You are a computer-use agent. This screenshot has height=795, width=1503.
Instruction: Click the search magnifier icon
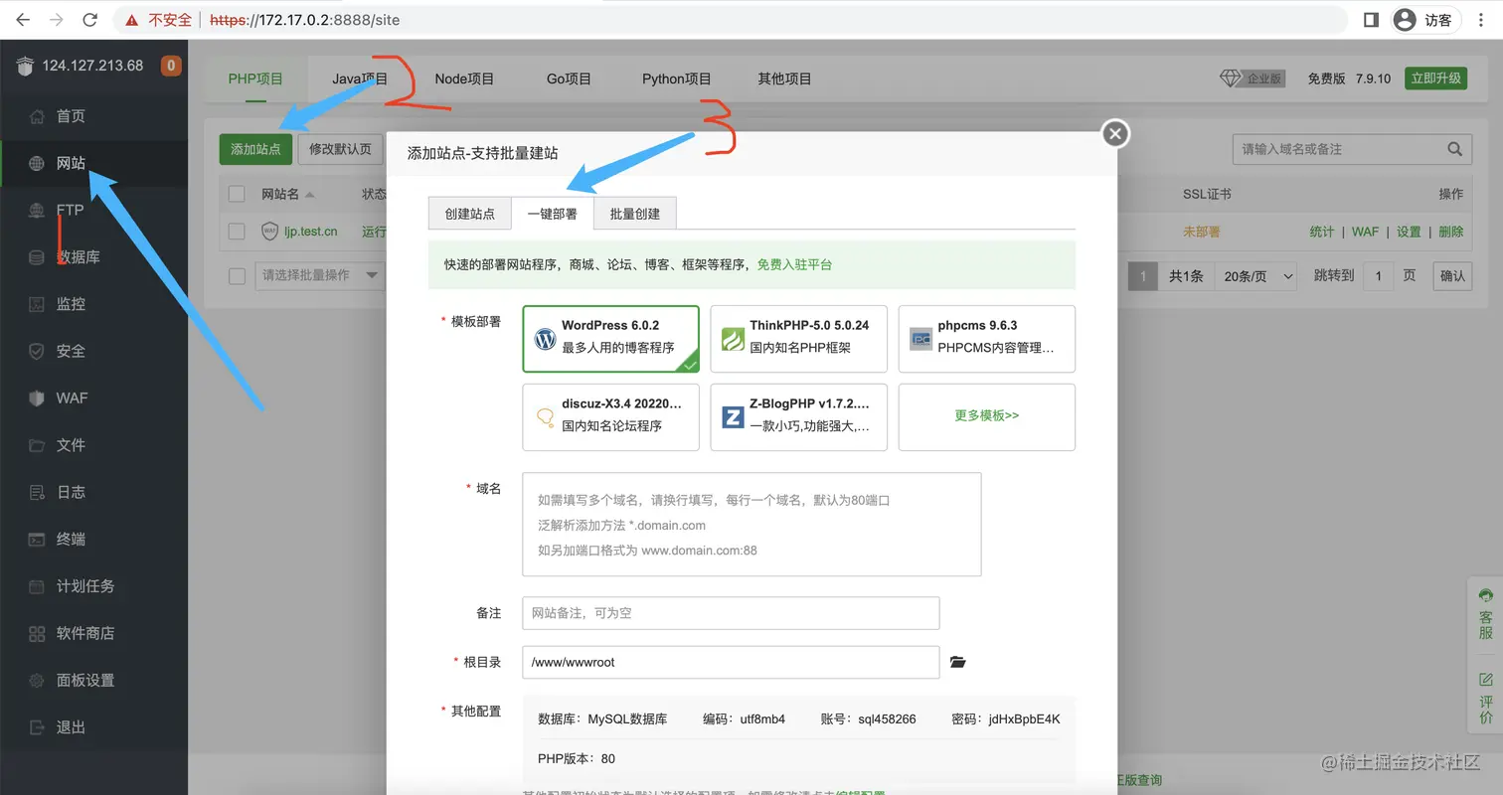point(1454,149)
